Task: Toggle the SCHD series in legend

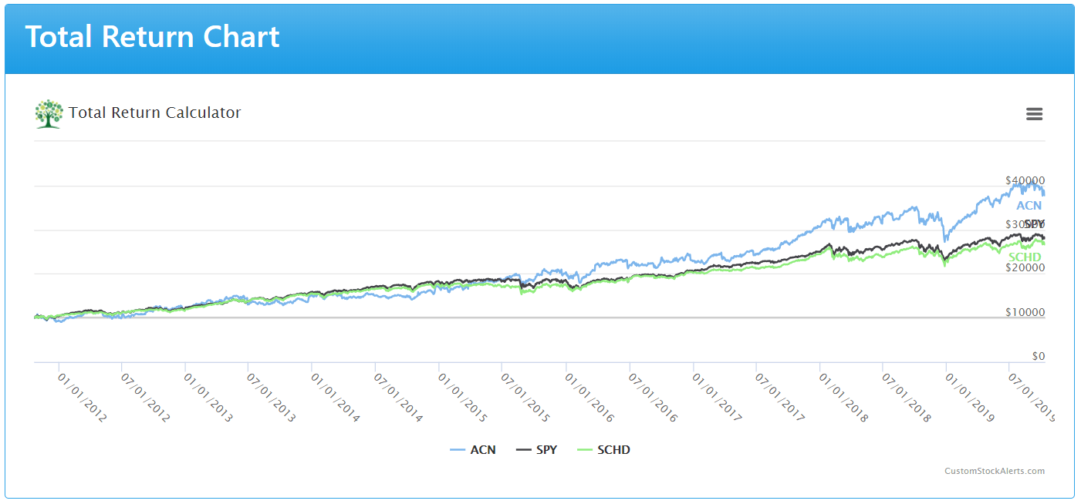Action: (603, 450)
